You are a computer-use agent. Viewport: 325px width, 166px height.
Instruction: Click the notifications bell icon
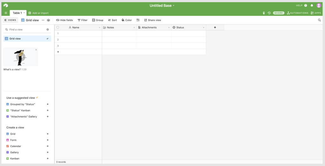(x=312, y=6)
